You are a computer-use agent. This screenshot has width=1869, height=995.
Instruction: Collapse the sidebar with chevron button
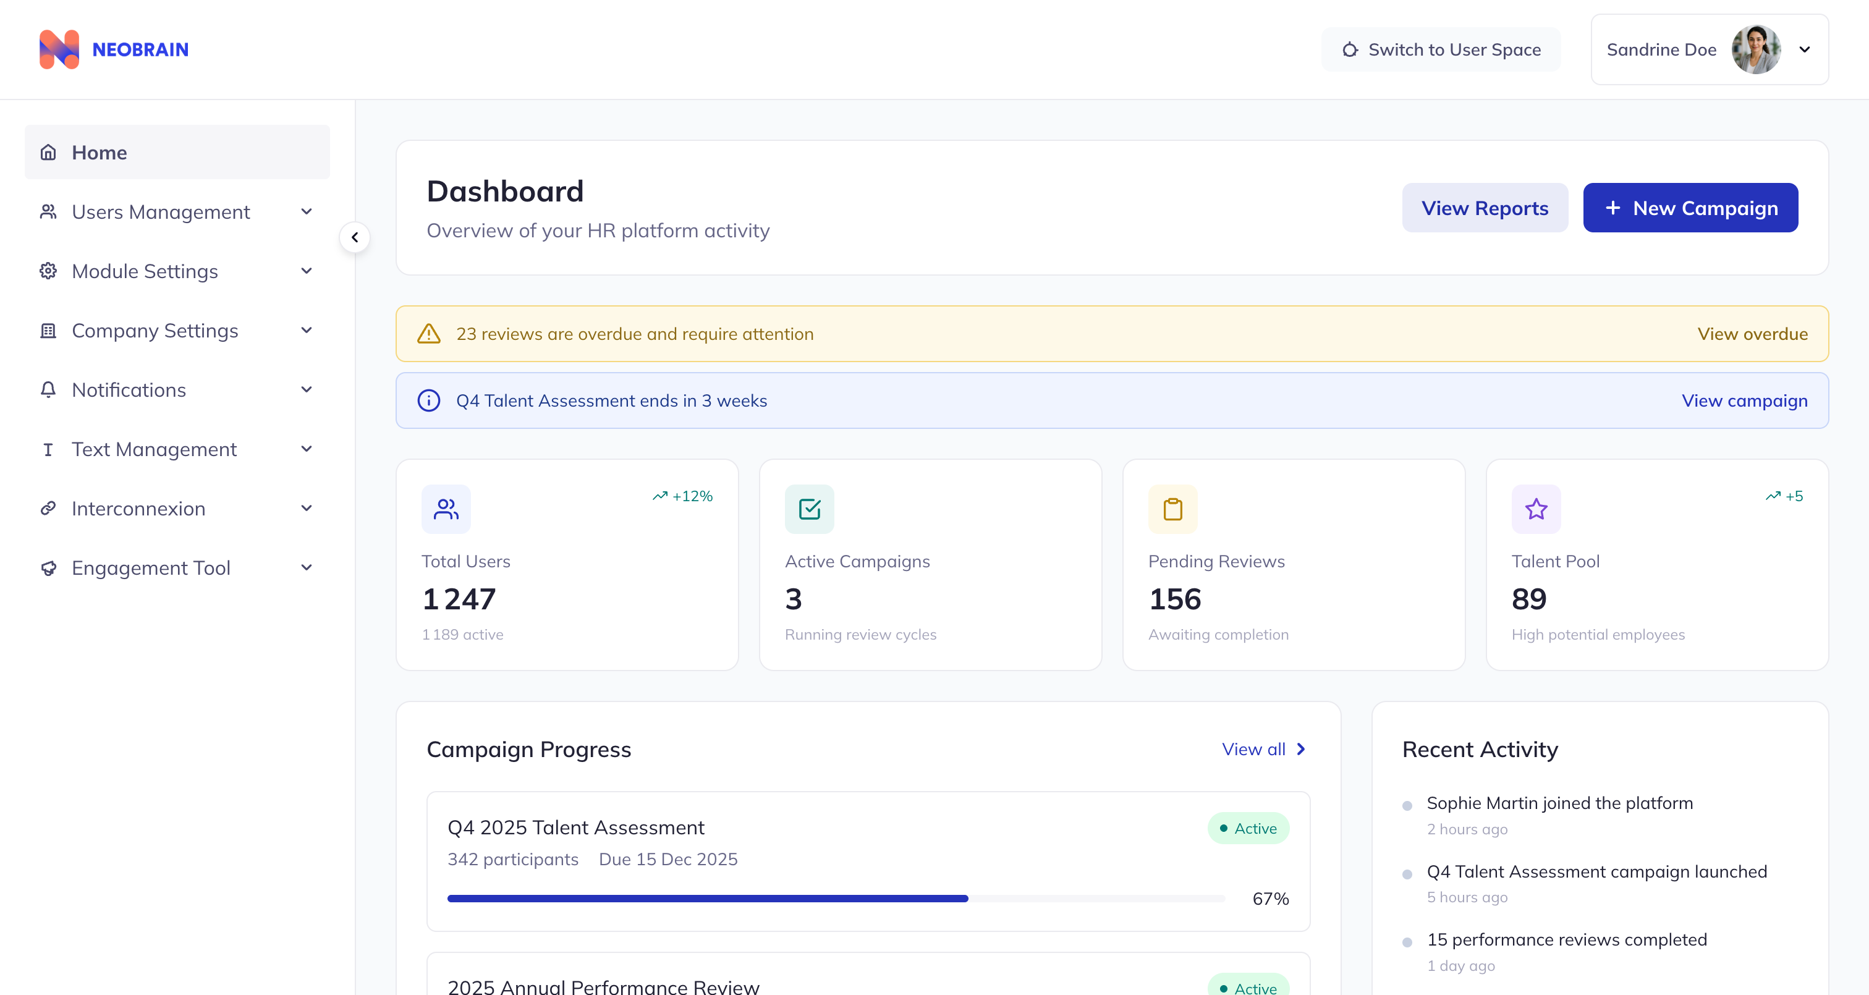coord(355,237)
